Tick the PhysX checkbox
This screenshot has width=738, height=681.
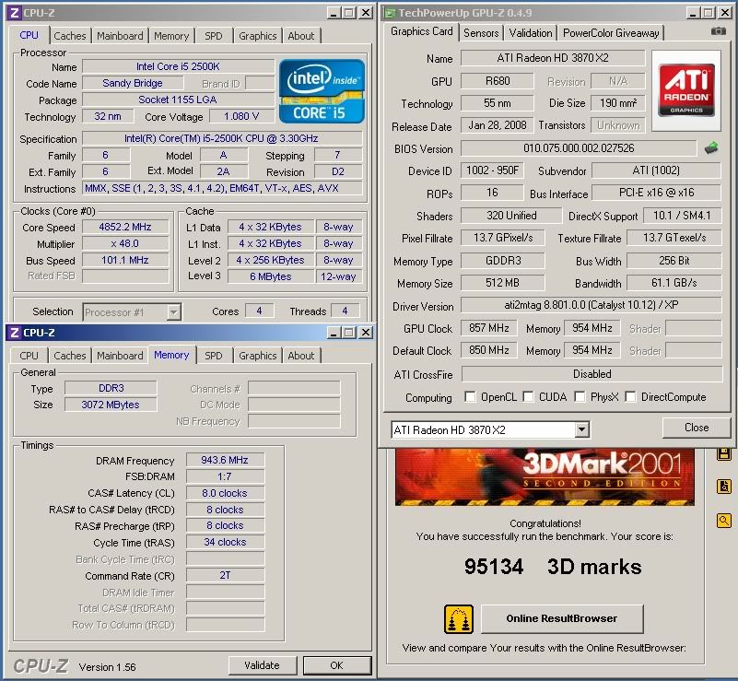coord(580,397)
